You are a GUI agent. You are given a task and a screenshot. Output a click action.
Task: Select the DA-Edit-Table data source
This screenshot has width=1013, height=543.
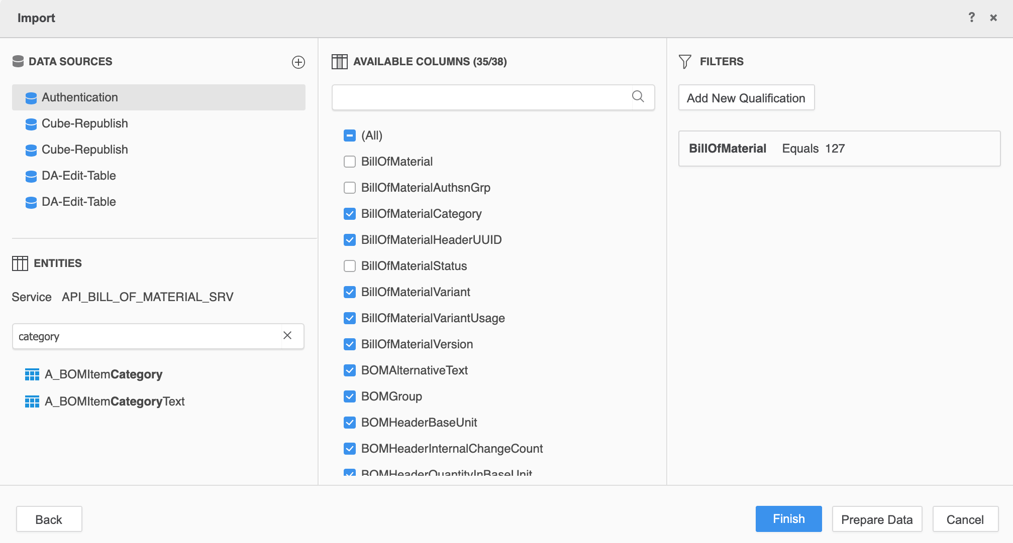tap(79, 176)
